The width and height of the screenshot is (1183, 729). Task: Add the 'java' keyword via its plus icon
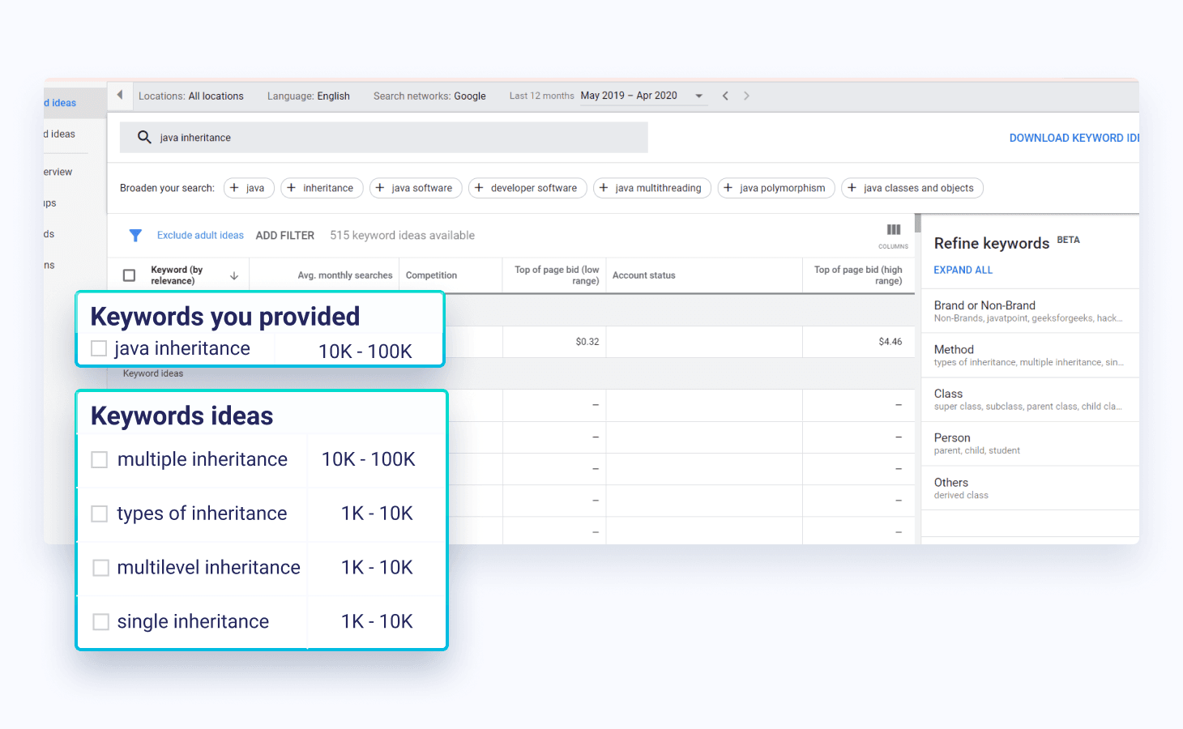(235, 188)
